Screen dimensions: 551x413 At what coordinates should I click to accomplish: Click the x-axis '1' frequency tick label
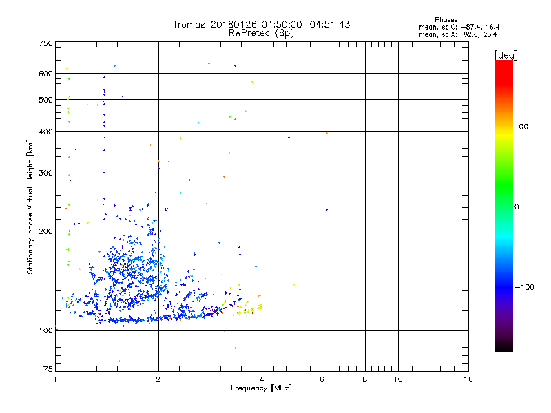coord(55,379)
